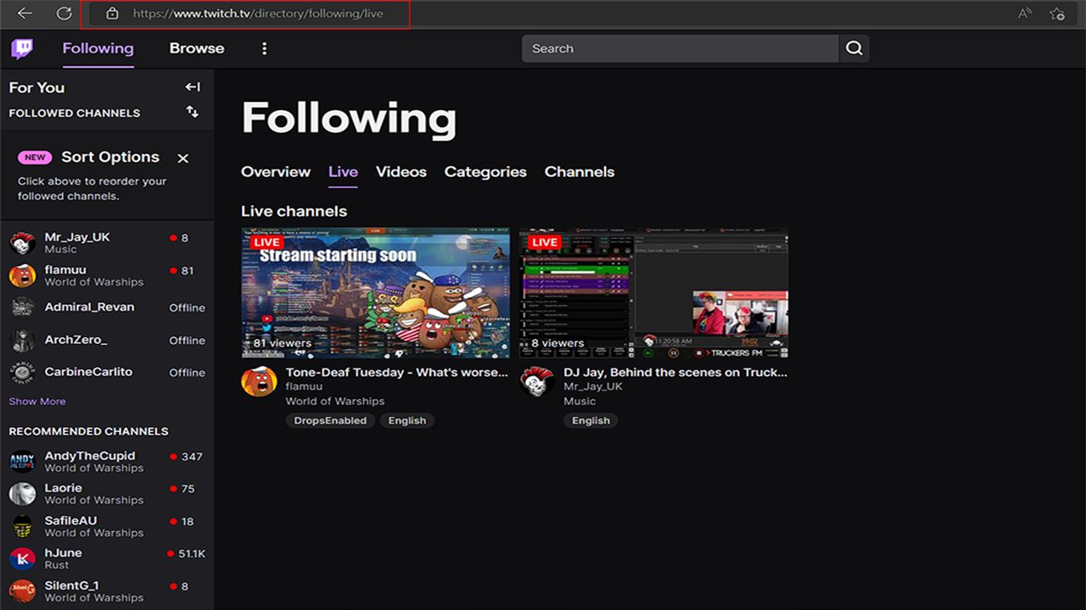Dismiss the Sort Options tooltip

click(x=182, y=158)
